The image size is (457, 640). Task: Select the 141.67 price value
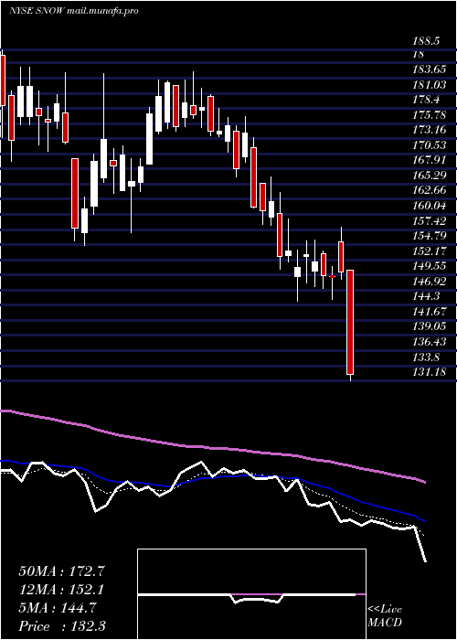tap(430, 313)
